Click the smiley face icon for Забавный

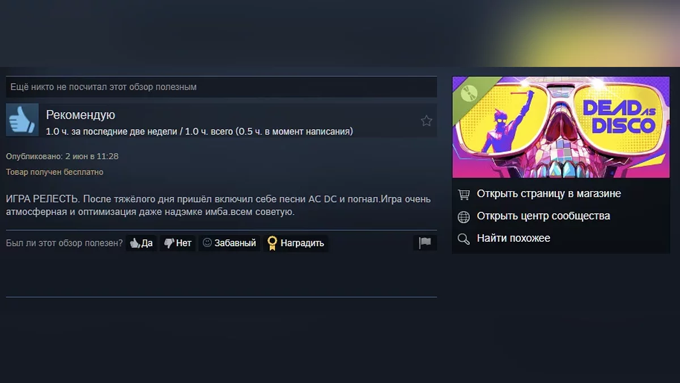(207, 243)
